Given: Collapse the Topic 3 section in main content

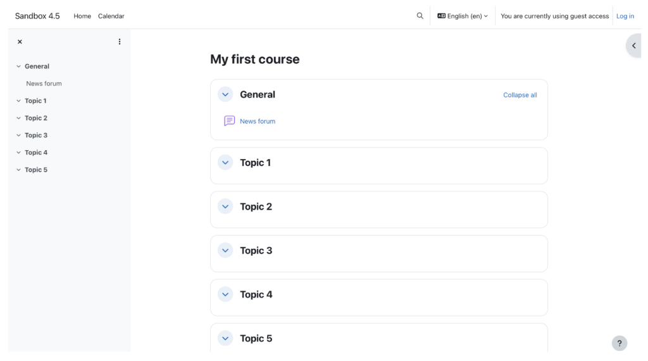Looking at the screenshot, I should point(225,250).
